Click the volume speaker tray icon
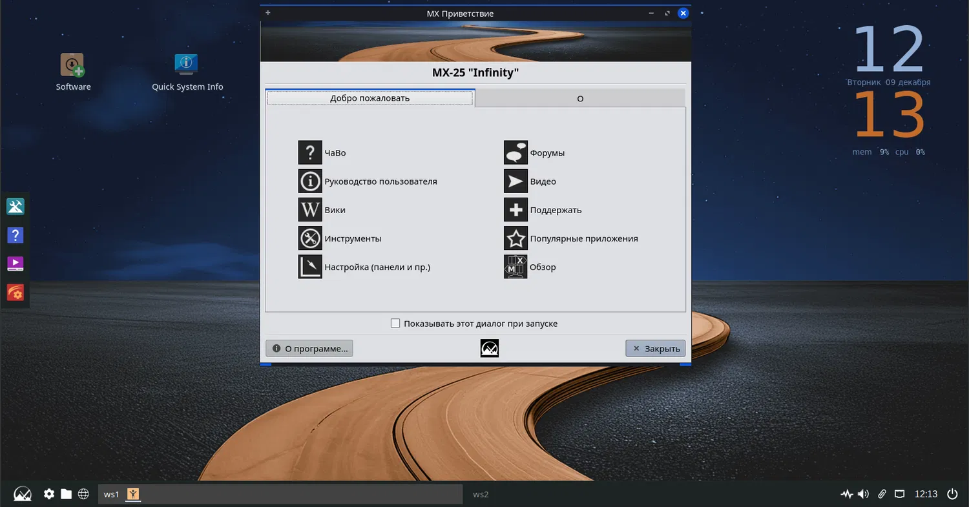The width and height of the screenshot is (969, 507). (863, 494)
